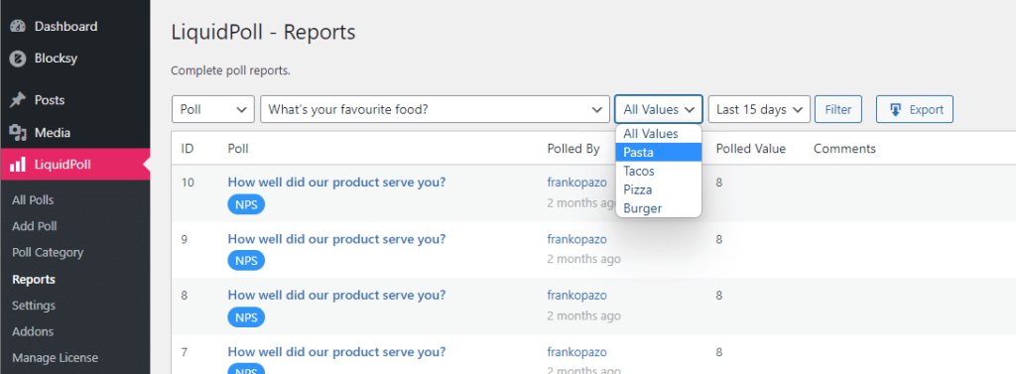Choose Burger from the values list
Viewport: 1016px width, 374px height.
point(659,208)
